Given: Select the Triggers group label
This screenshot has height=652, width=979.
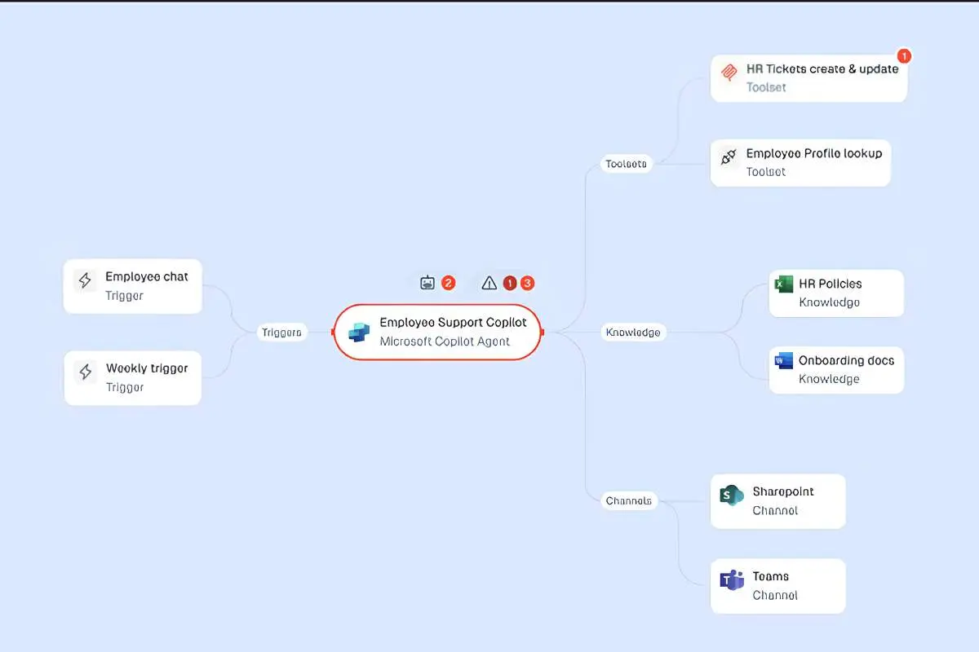Looking at the screenshot, I should (281, 333).
